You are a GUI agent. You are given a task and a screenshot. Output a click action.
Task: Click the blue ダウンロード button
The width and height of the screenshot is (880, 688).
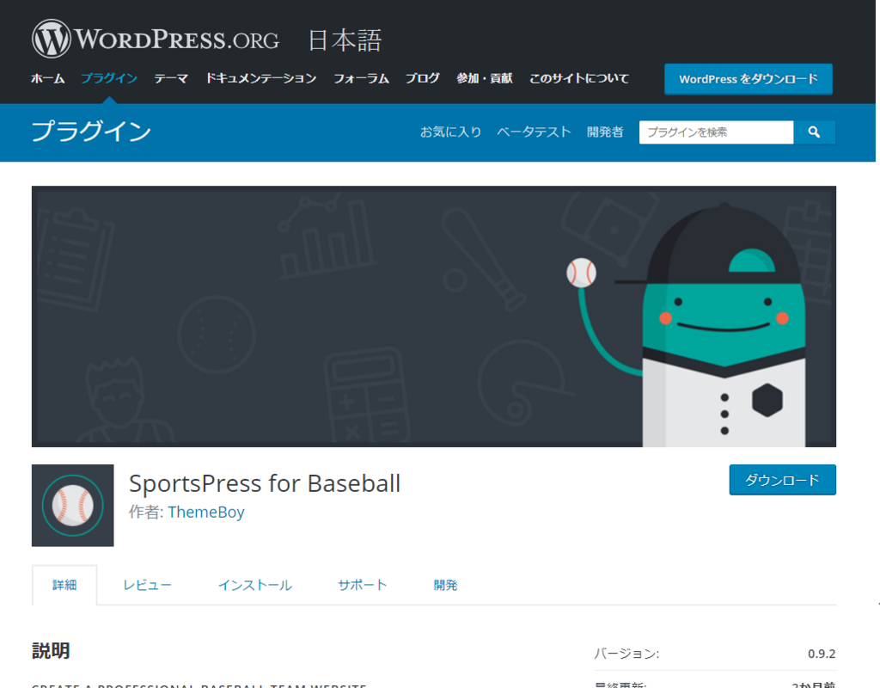(782, 480)
